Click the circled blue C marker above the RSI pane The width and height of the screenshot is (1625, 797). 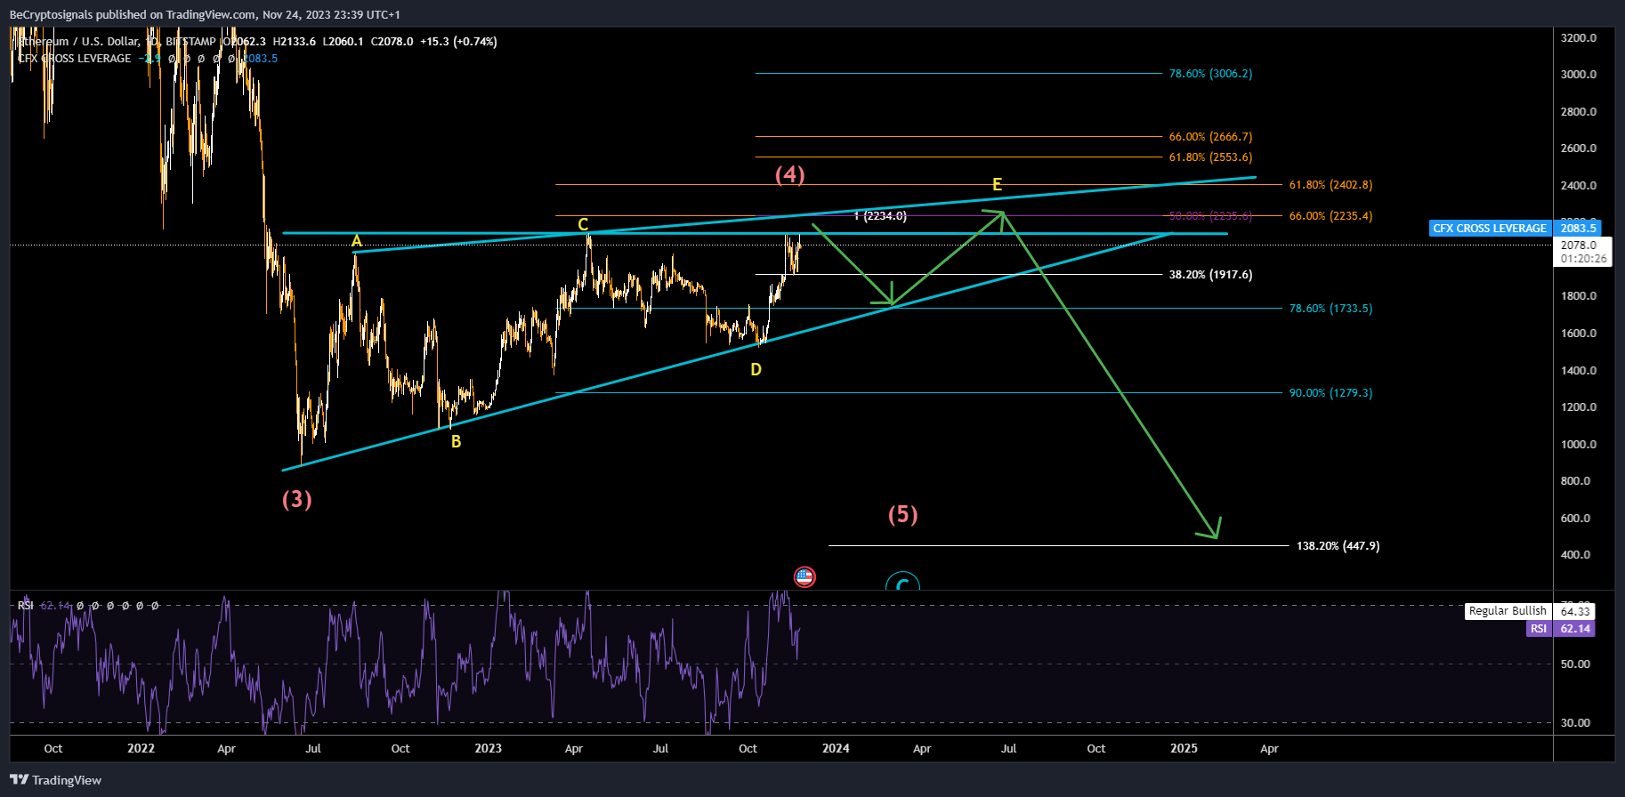tap(902, 583)
